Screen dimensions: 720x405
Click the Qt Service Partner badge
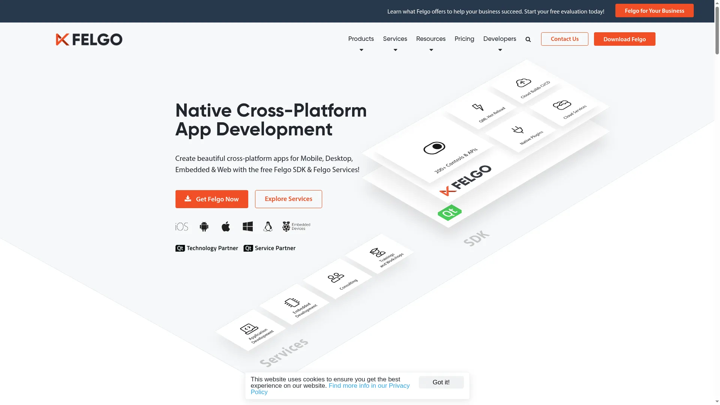pos(270,248)
